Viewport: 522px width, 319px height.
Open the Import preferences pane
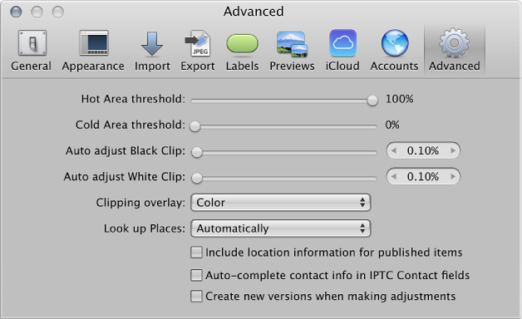(152, 51)
